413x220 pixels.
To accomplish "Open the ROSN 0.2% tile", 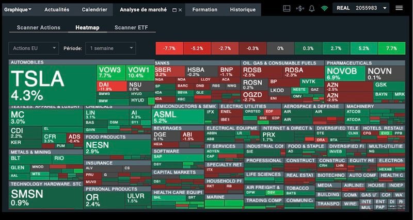I will 254,84.
